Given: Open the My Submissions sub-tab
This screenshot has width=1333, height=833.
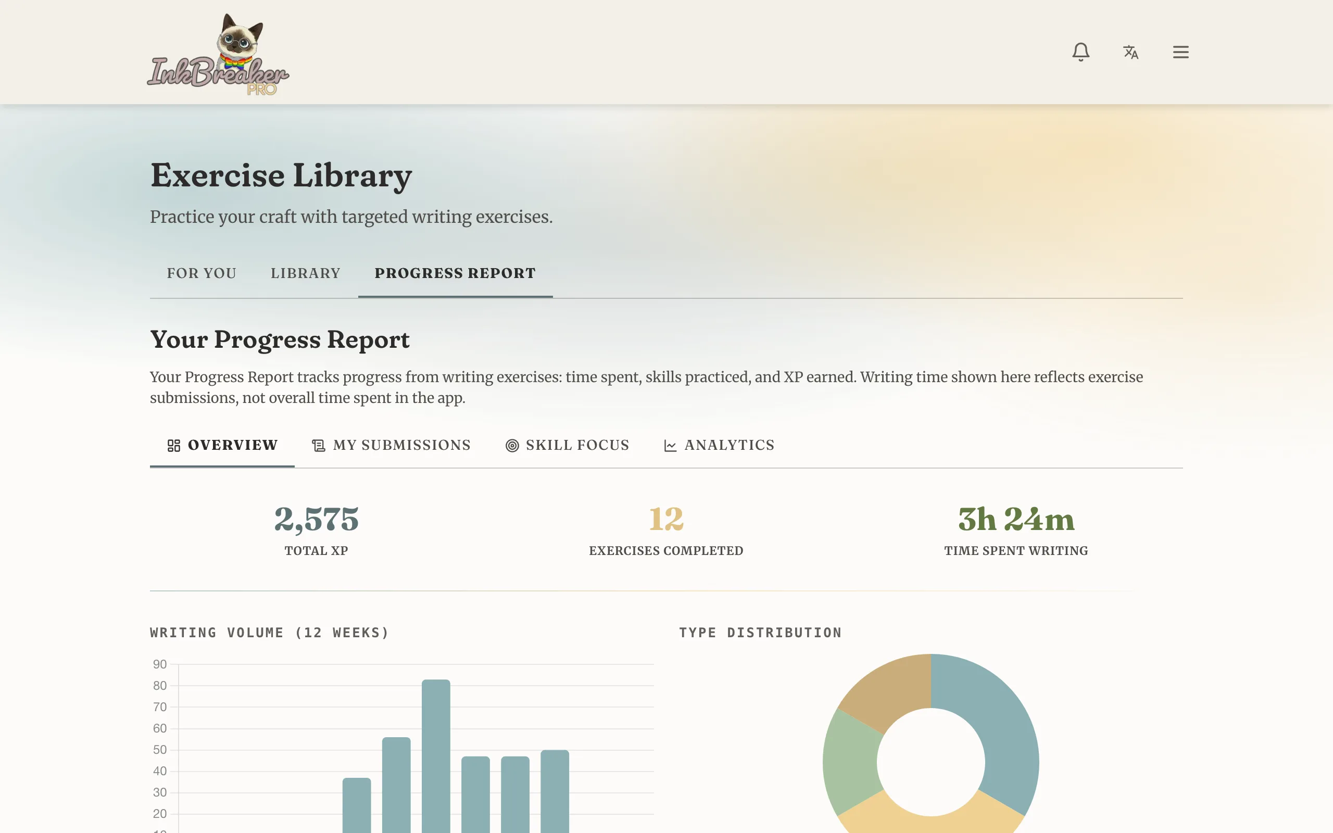Looking at the screenshot, I should pyautogui.click(x=391, y=445).
